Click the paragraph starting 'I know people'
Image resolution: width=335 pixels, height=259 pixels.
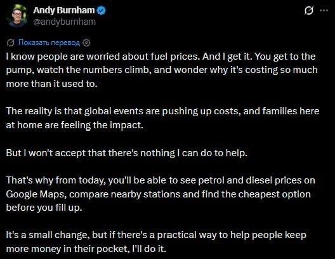(x=162, y=70)
